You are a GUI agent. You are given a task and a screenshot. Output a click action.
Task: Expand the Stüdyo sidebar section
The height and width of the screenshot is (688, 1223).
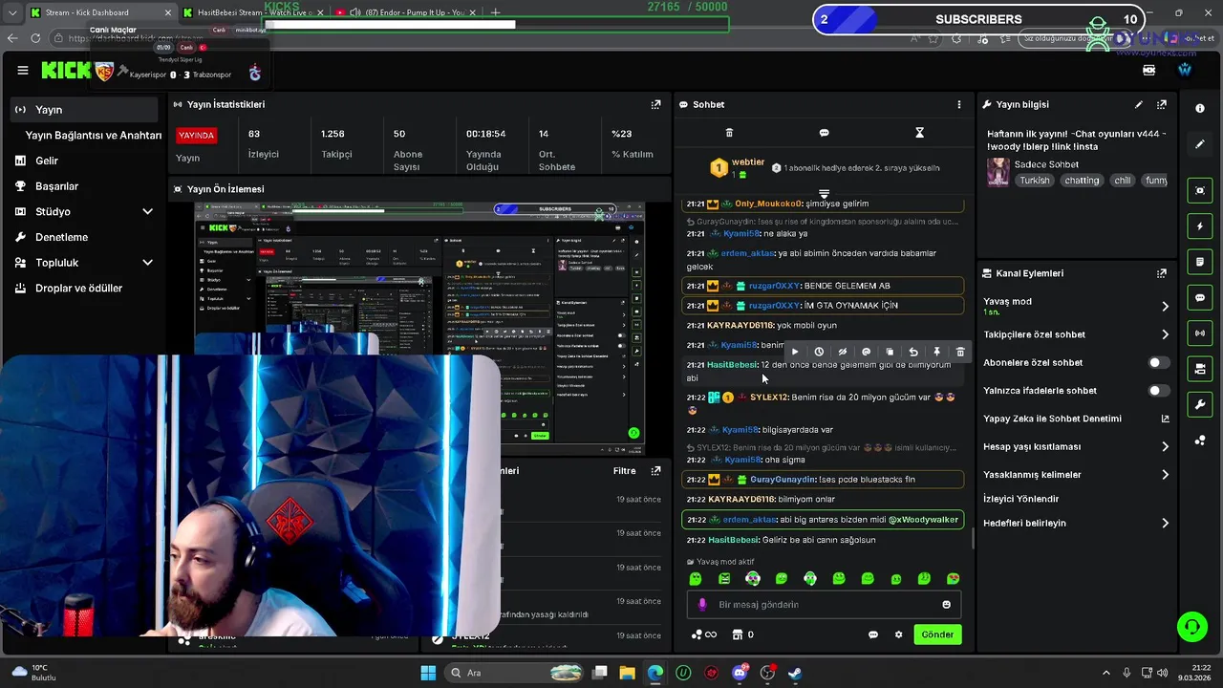point(147,211)
